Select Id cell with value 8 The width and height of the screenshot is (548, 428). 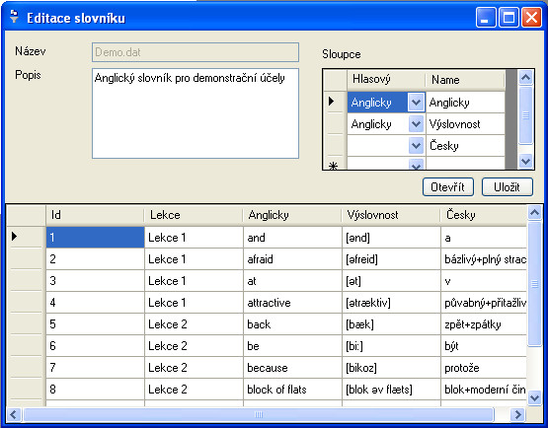(95, 390)
